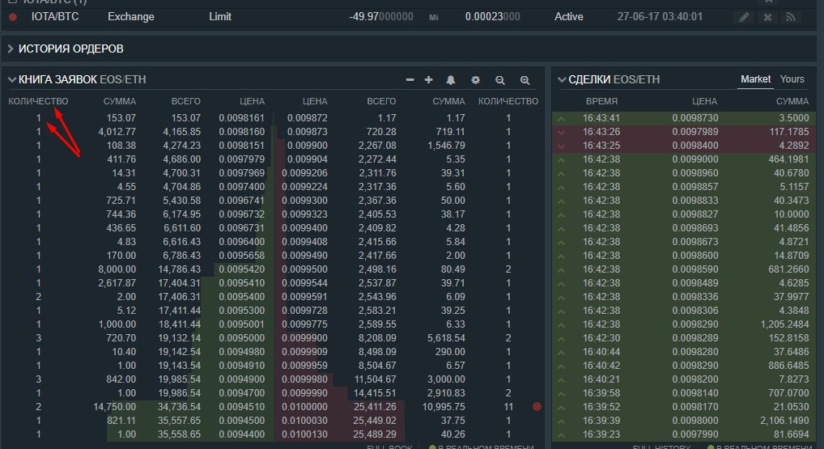Click trade amount 2,106.1490
824x449 pixels.
(784, 421)
